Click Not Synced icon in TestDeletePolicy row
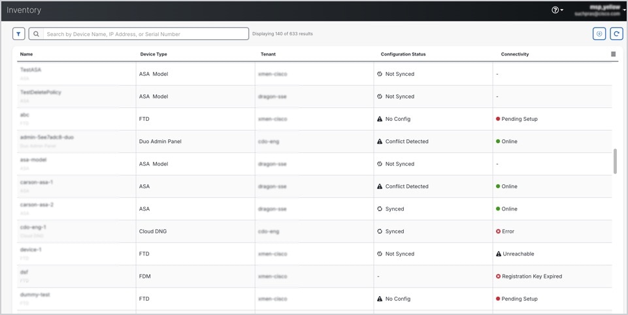 pos(380,96)
